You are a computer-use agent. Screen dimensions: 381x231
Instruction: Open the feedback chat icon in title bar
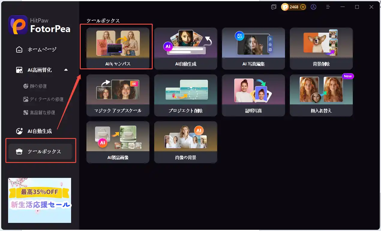273,6
